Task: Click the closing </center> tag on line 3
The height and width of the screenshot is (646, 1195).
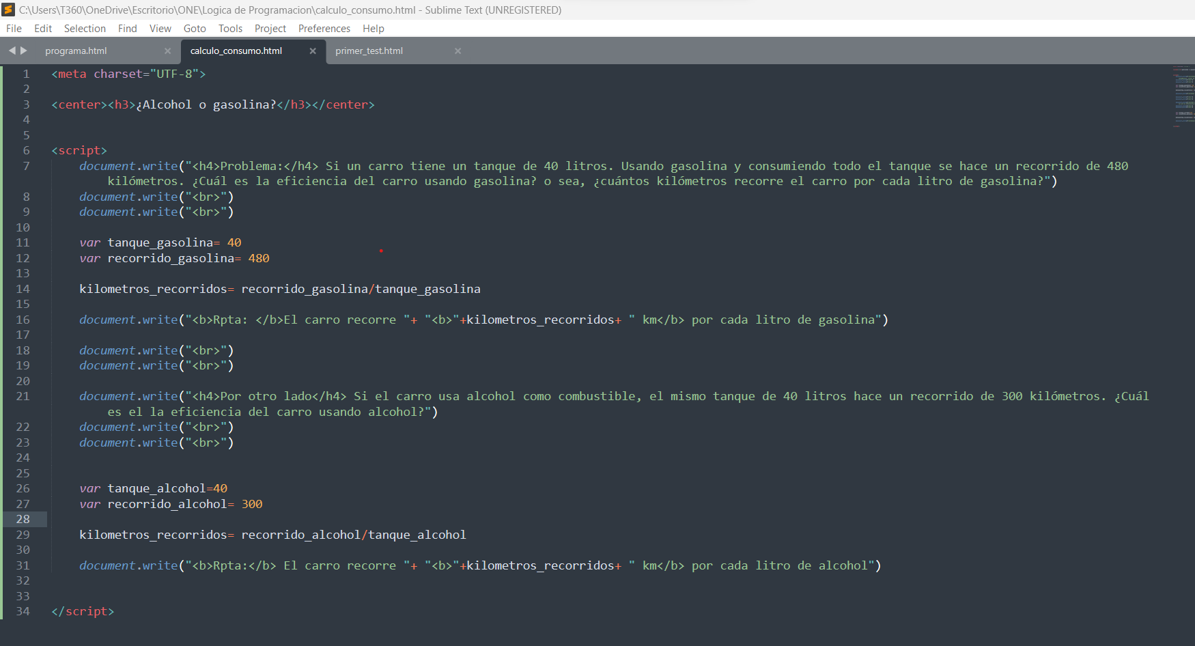Action: click(343, 104)
